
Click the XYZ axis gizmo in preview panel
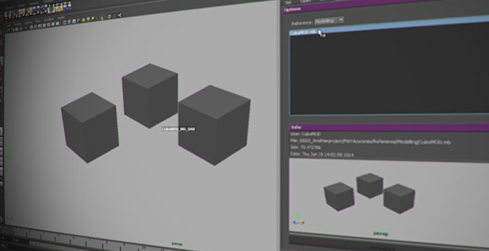298,220
